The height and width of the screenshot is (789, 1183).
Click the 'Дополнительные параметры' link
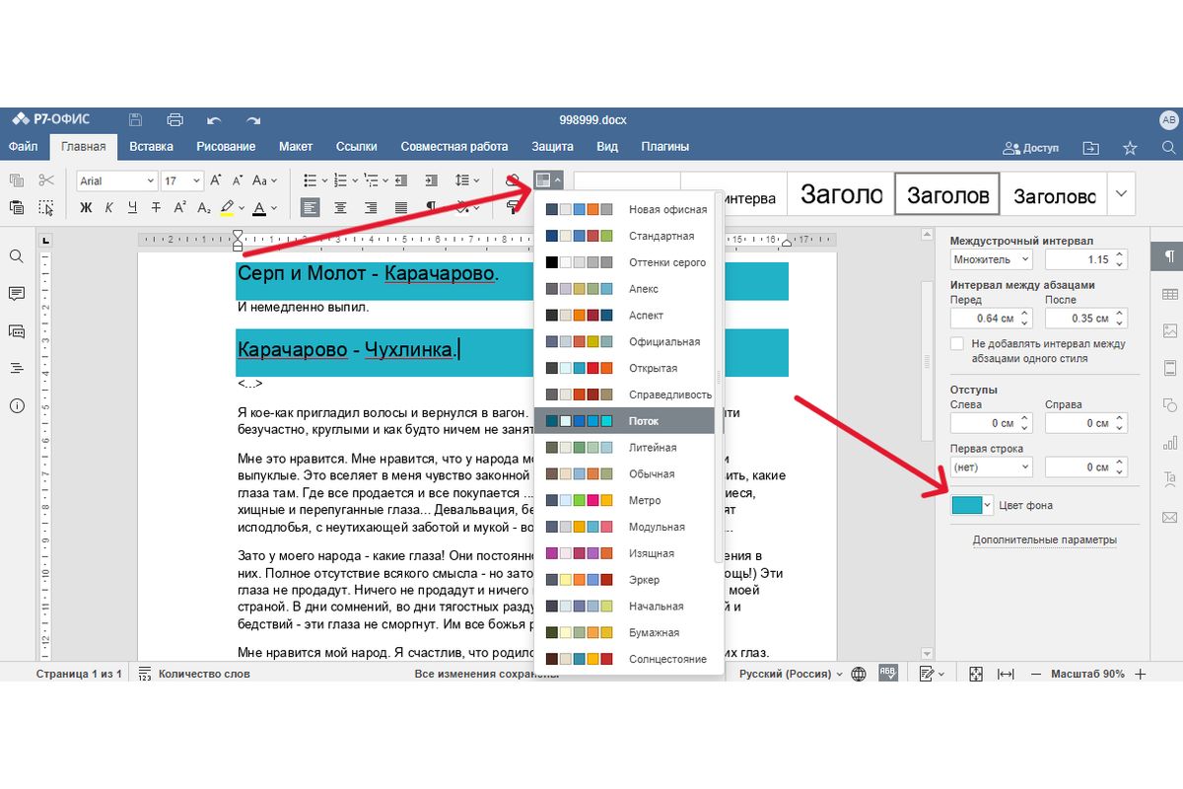click(1044, 539)
